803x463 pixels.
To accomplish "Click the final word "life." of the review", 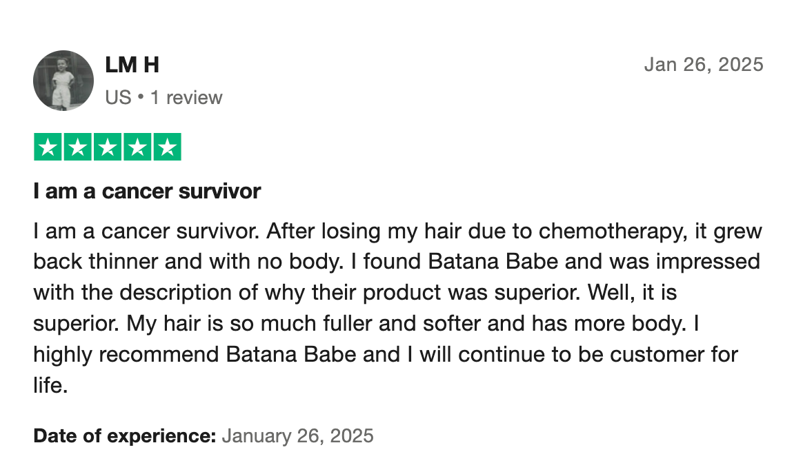I will point(50,385).
